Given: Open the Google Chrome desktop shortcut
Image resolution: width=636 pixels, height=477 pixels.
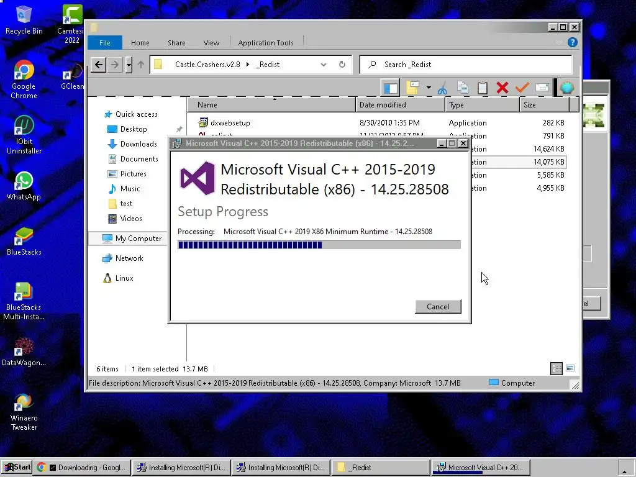Looking at the screenshot, I should (x=24, y=79).
